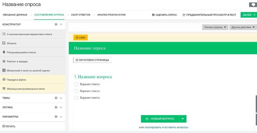Click the green Название опроса survey banner
This screenshot has height=133, width=257.
[163, 48]
